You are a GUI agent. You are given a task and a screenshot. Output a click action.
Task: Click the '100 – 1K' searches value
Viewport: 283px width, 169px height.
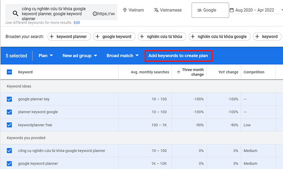pyautogui.click(x=159, y=125)
